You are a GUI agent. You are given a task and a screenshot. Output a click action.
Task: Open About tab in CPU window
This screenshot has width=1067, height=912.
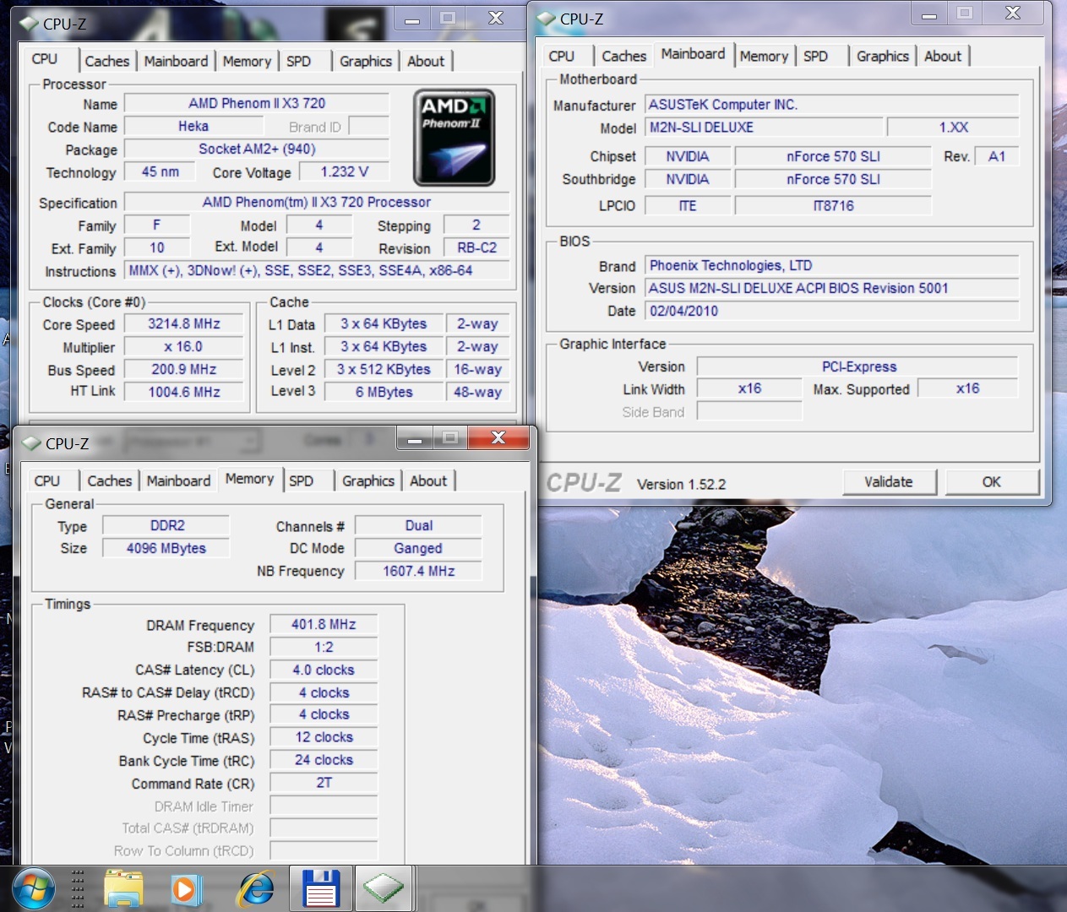426,61
